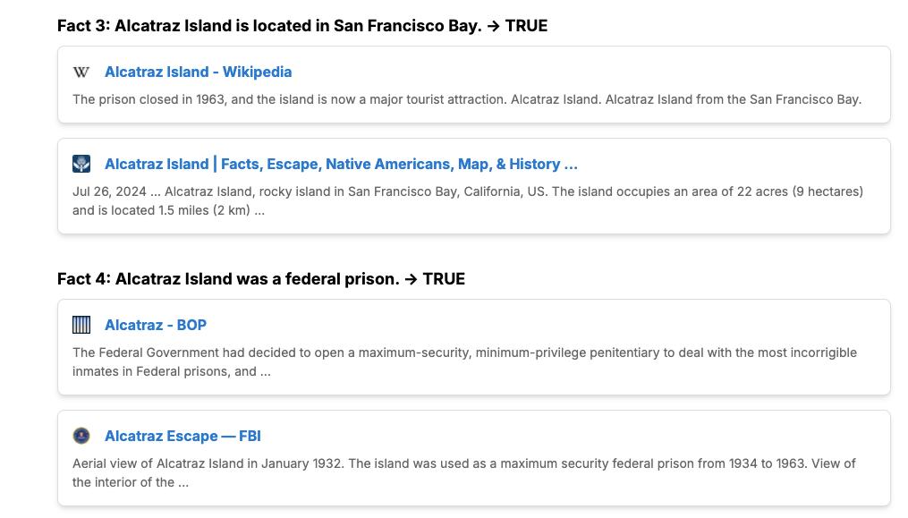Open the Alcatraz Escape — FBI link
This screenshot has width=908, height=518.
pyautogui.click(x=182, y=436)
